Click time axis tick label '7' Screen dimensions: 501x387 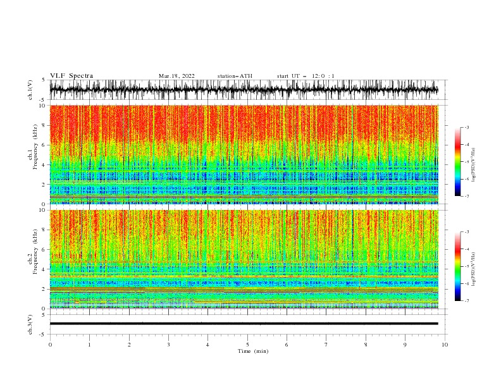[326, 345]
